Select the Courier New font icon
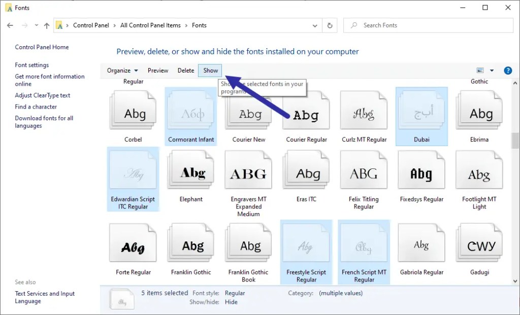Image resolution: width=520 pixels, height=315 pixels. (x=248, y=110)
